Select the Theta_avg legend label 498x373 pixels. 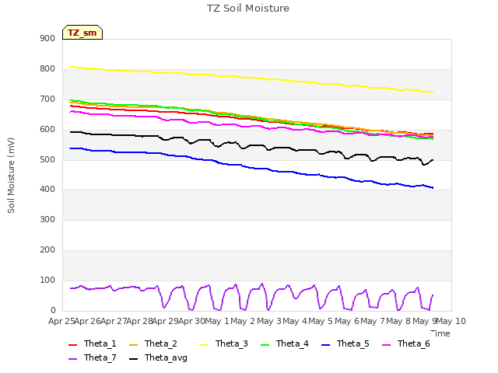[x=166, y=357]
